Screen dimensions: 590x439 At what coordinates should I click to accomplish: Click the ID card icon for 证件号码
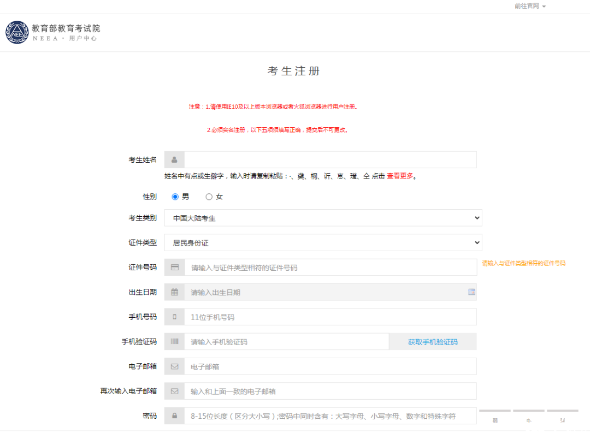[x=174, y=268]
